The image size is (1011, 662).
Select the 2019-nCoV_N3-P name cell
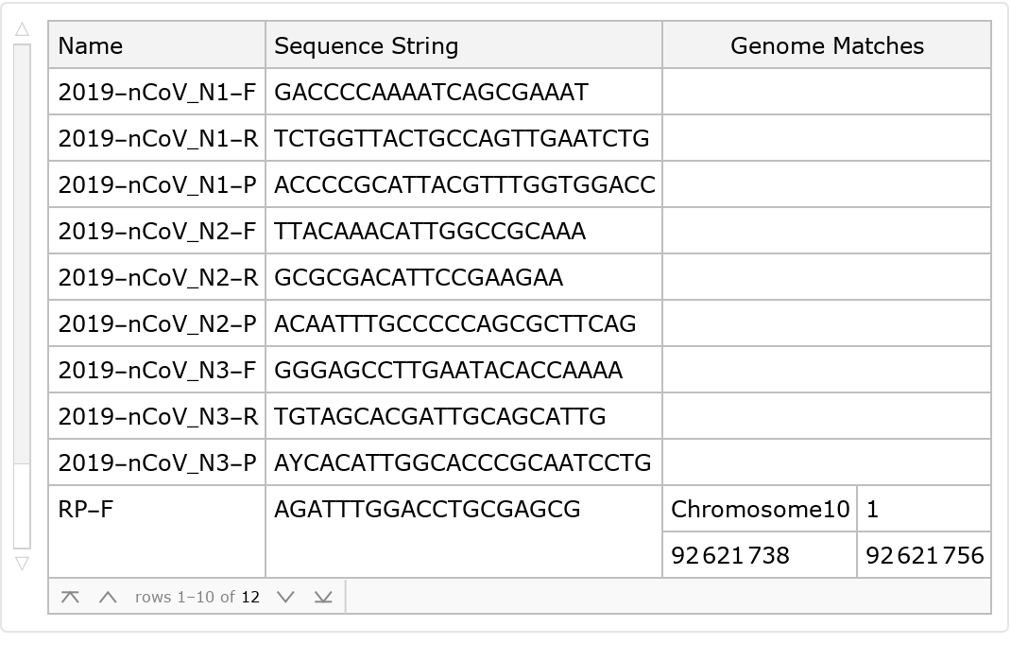click(157, 462)
